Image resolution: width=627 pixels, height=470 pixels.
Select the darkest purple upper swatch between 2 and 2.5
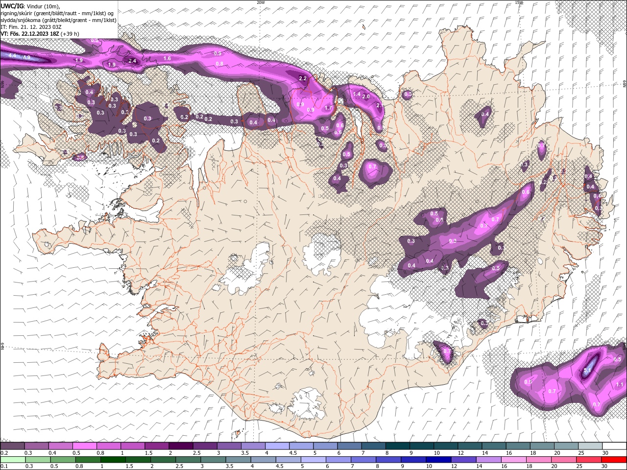[x=181, y=446]
